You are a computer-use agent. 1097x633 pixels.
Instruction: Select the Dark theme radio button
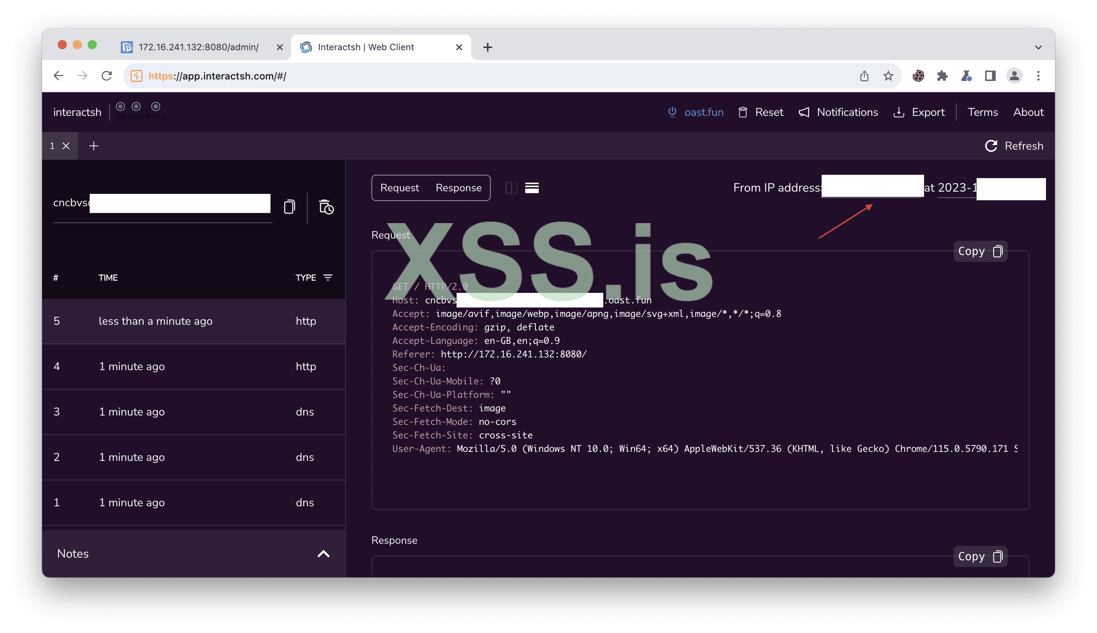click(120, 106)
